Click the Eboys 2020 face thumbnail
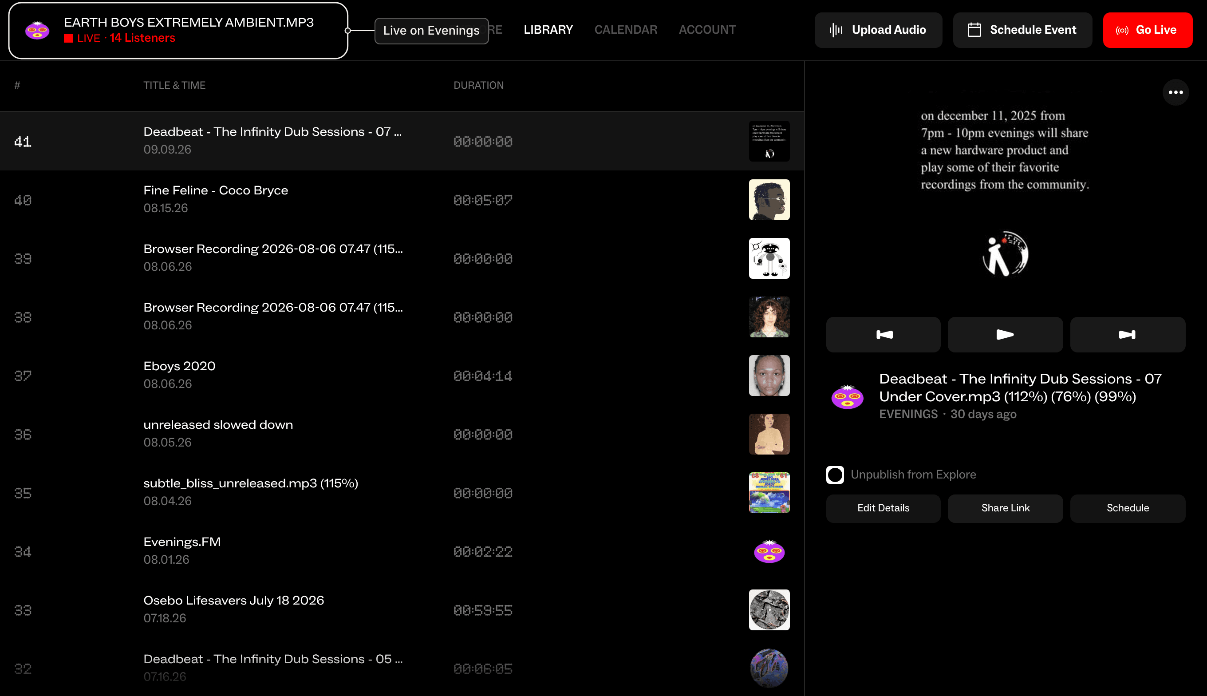Image resolution: width=1207 pixels, height=696 pixels. tap(769, 375)
